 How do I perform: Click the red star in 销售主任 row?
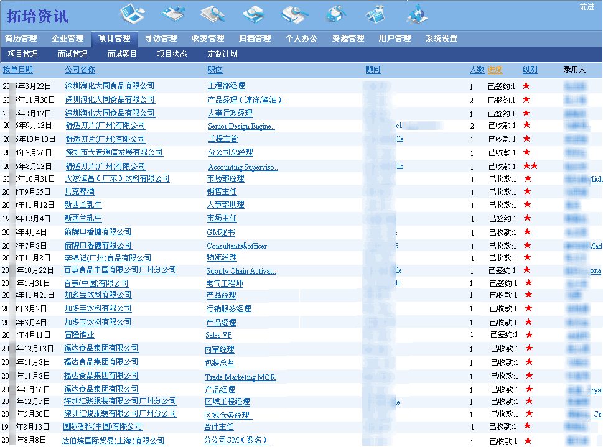pyautogui.click(x=527, y=191)
